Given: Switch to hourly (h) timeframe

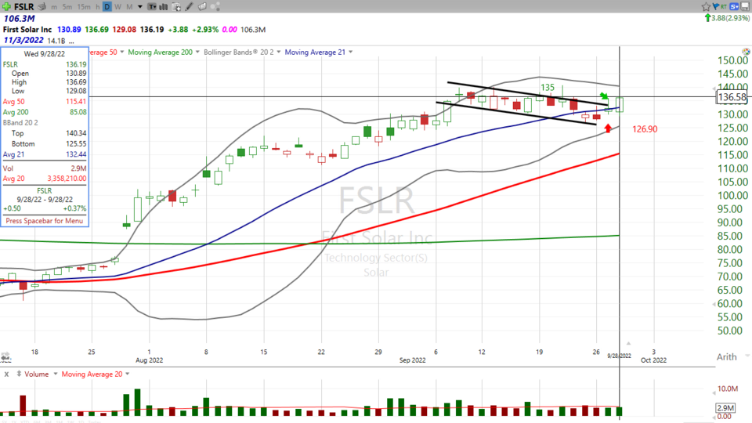Looking at the screenshot, I should [x=97, y=7].
